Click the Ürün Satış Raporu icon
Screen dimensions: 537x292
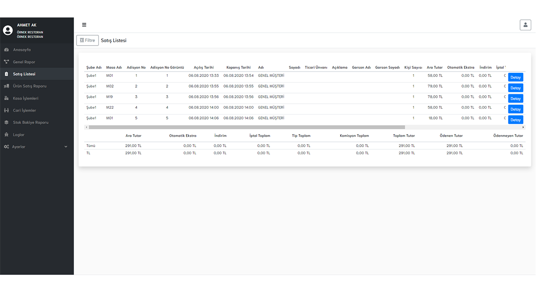6,86
